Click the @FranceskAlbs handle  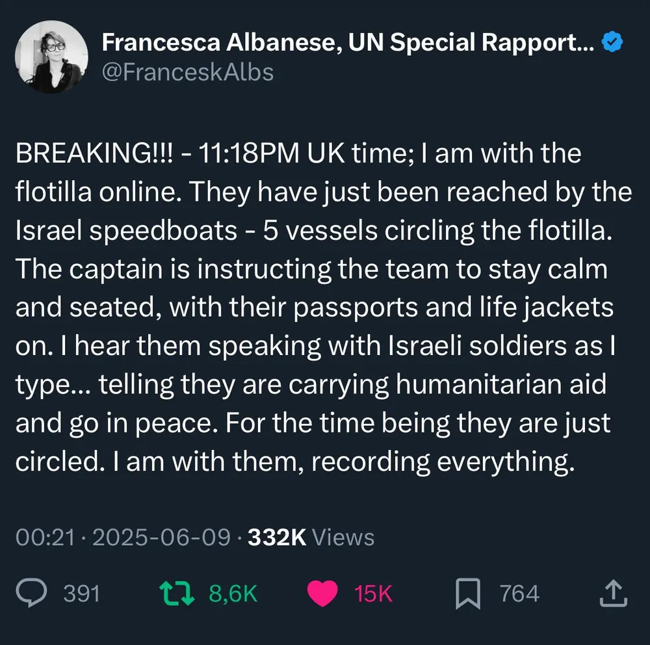[x=188, y=72]
